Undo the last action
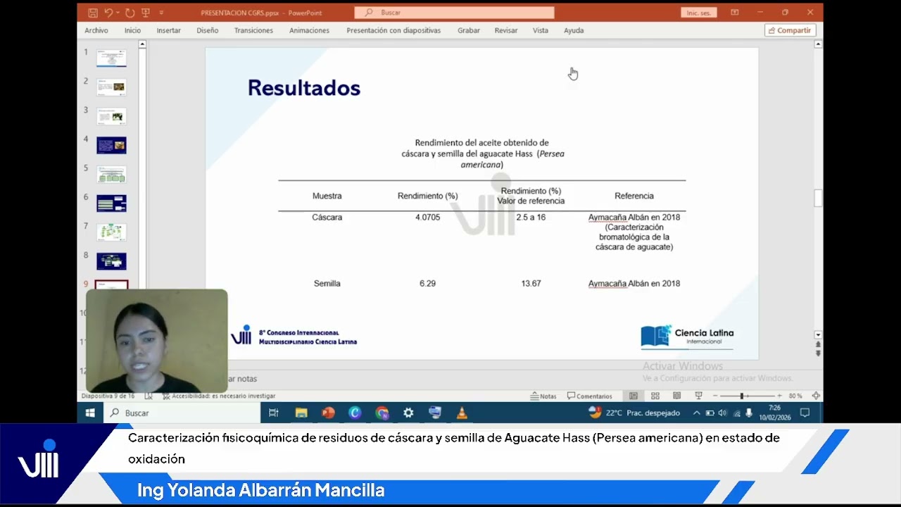 point(108,13)
